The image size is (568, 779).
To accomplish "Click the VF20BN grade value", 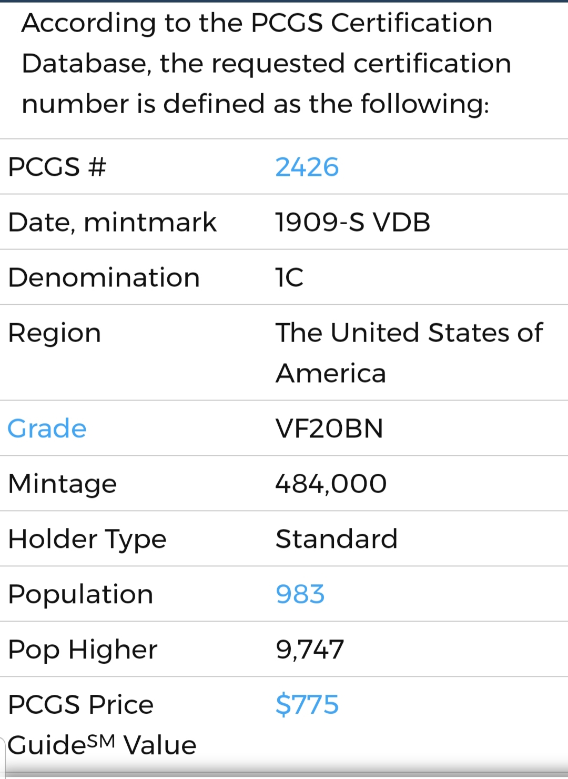I will [330, 428].
